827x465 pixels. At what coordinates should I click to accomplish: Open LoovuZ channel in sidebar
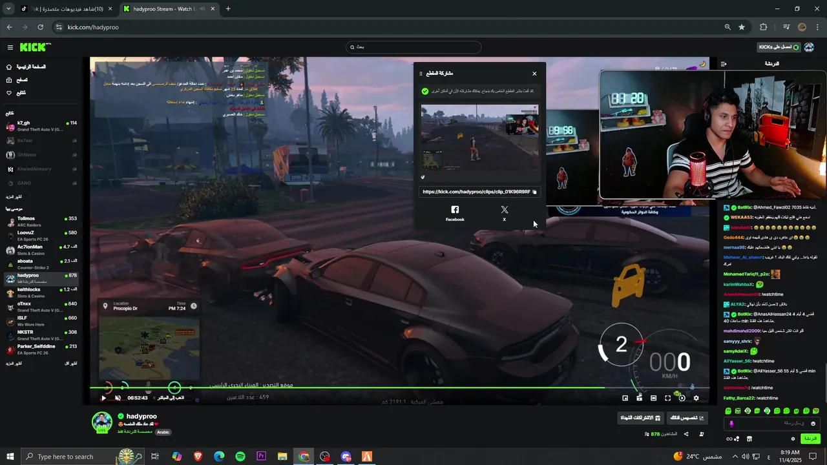[41, 236]
